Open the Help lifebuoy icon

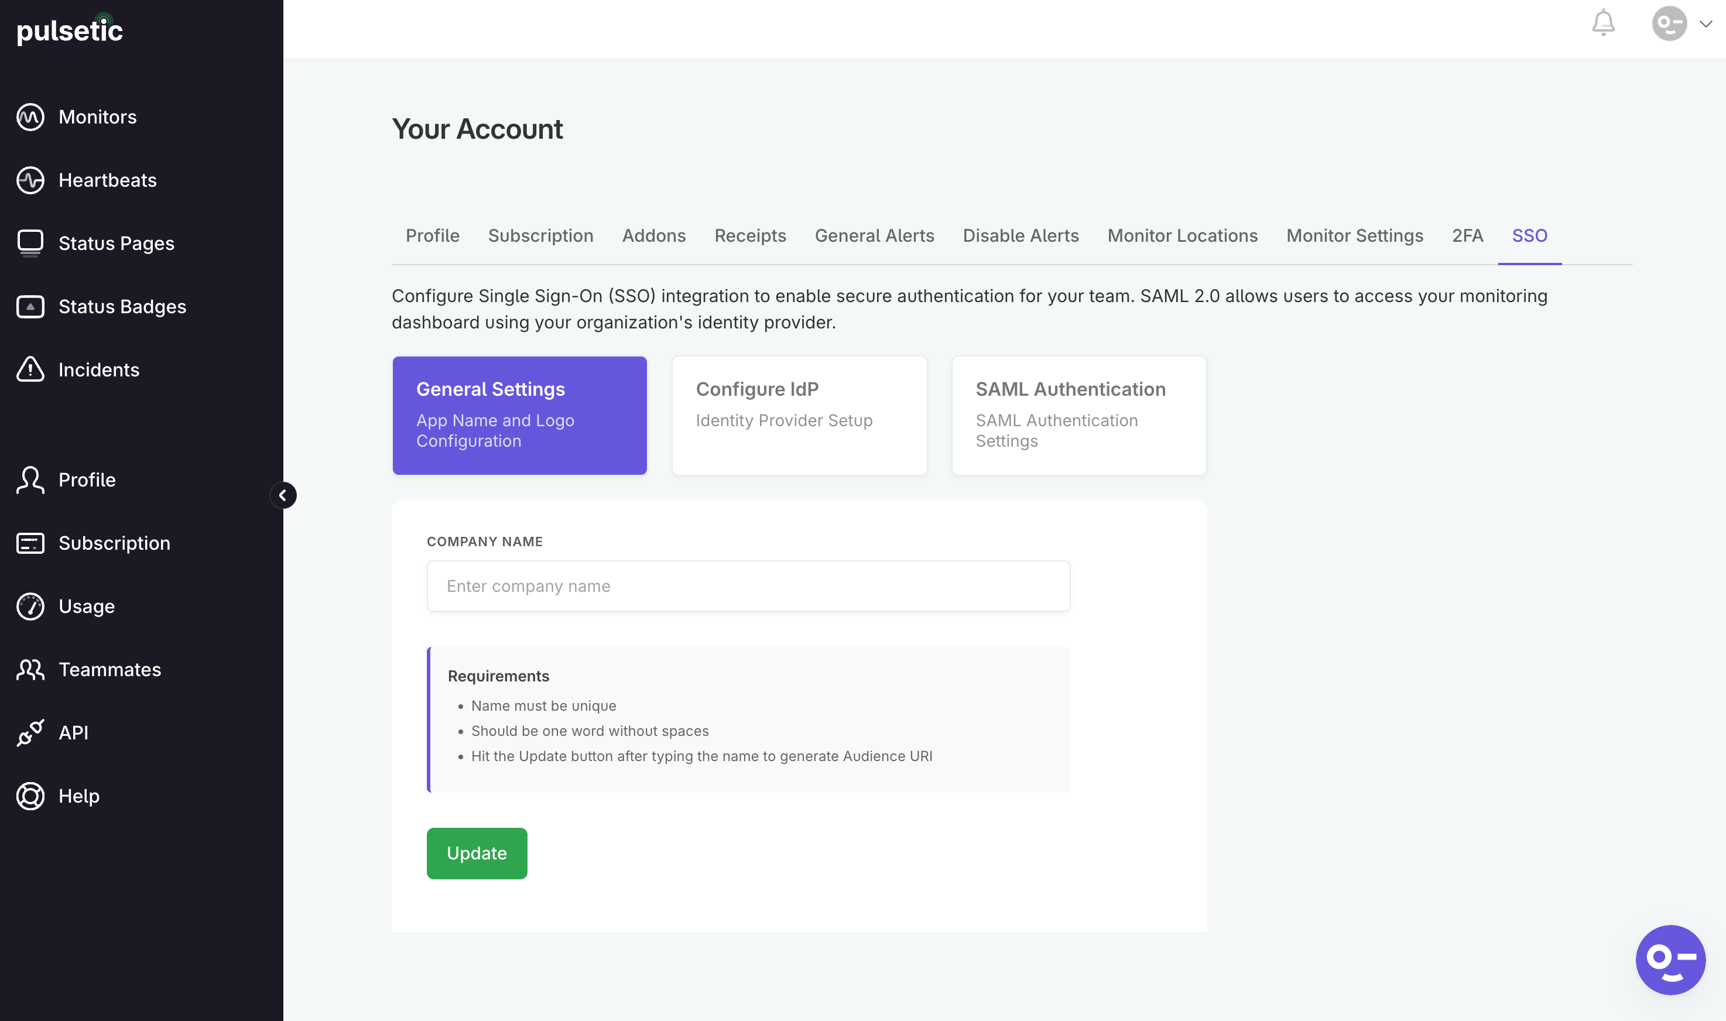tap(30, 796)
